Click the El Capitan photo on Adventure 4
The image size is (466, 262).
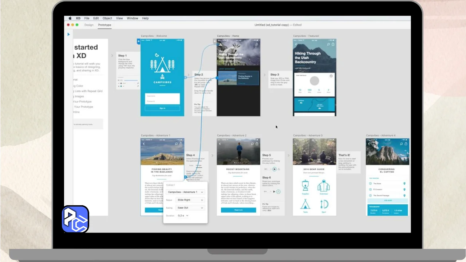(387, 152)
